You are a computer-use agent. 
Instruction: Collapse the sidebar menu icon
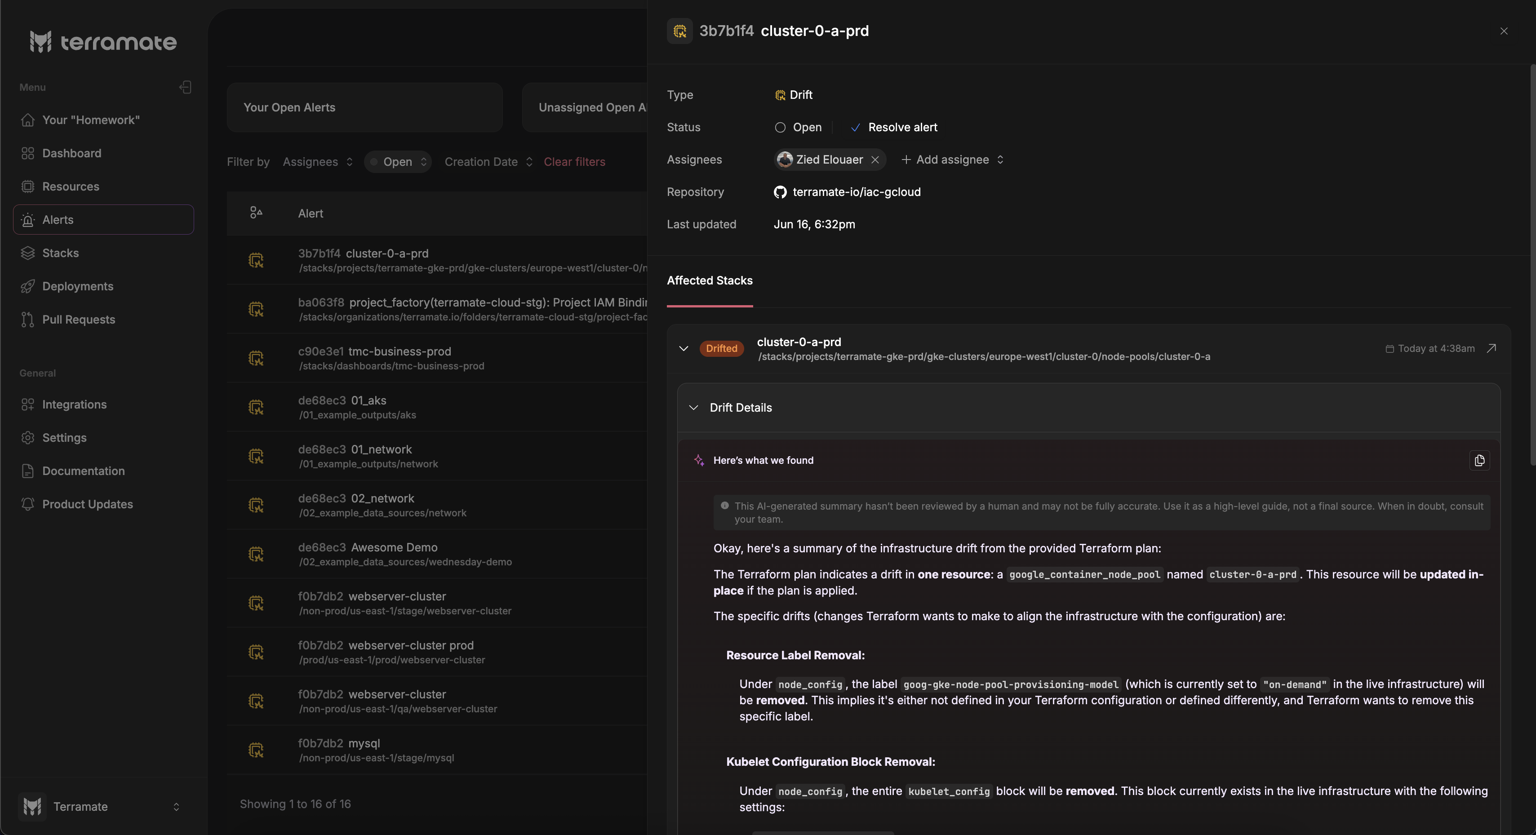click(186, 87)
